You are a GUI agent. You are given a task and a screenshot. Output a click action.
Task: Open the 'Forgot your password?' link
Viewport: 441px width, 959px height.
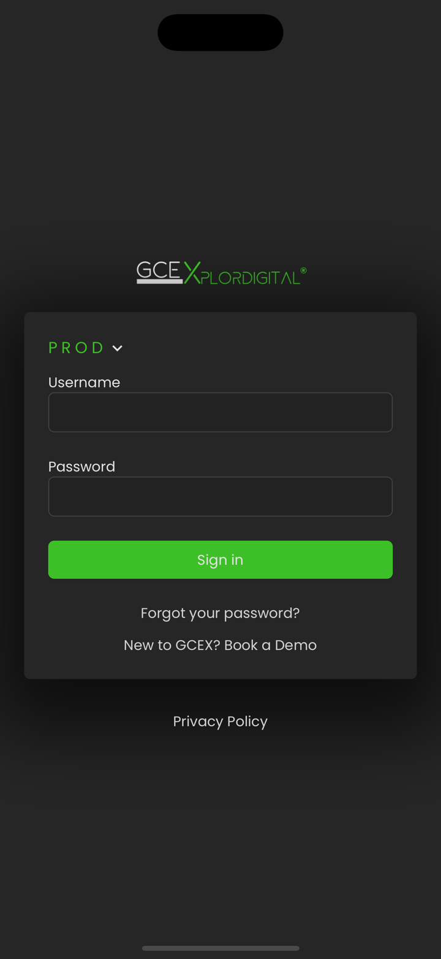[221, 613]
